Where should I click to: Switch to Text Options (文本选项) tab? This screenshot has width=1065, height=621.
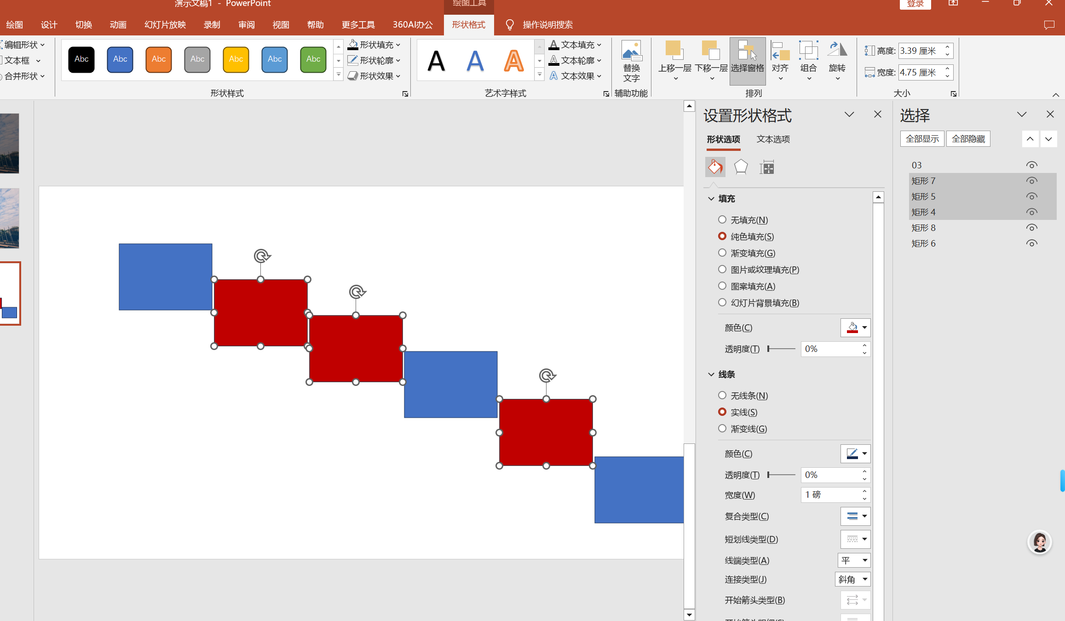pos(773,139)
